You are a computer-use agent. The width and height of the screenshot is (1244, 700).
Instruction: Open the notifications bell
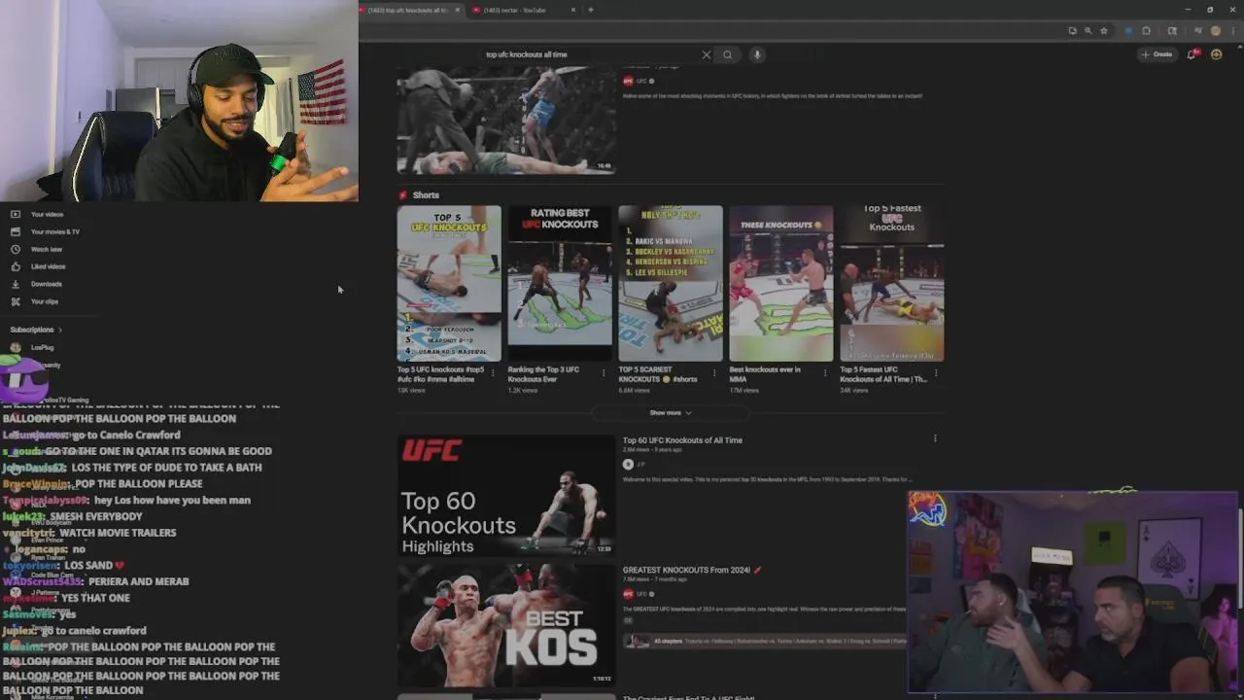point(1192,54)
